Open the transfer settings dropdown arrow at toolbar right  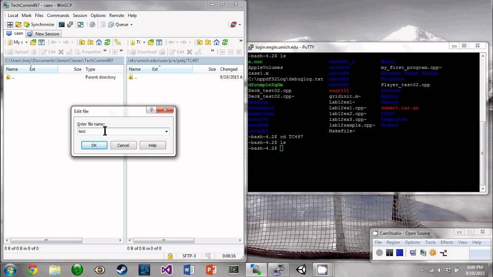point(240,25)
